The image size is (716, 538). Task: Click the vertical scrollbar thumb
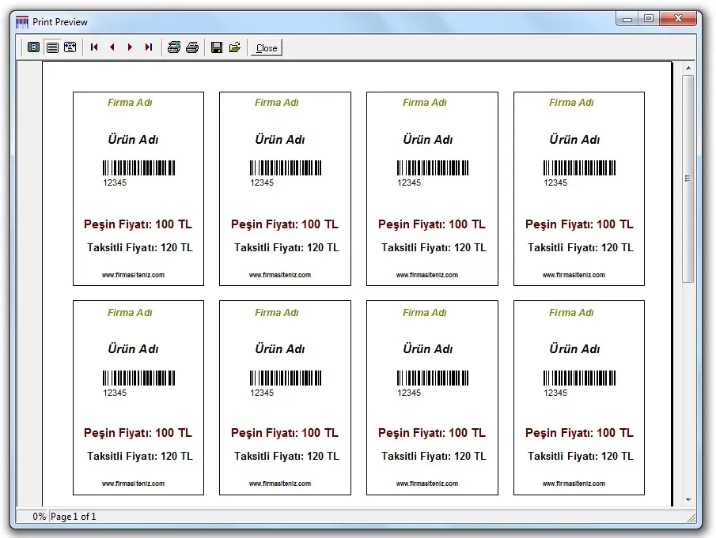tap(688, 179)
